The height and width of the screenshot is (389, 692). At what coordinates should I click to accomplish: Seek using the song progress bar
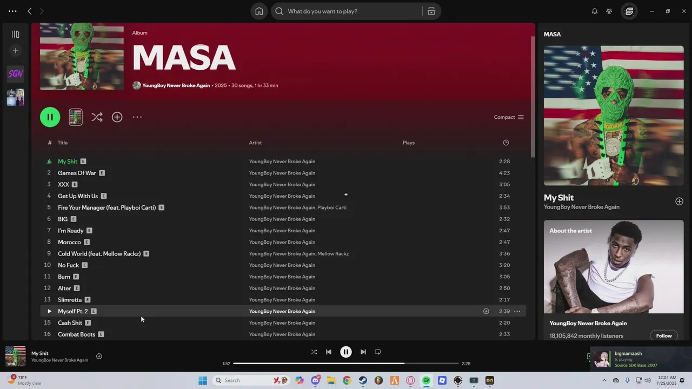(345, 364)
